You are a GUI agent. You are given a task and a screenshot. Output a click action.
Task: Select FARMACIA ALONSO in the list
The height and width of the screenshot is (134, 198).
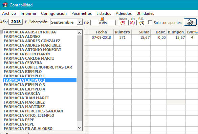coord(40,36)
